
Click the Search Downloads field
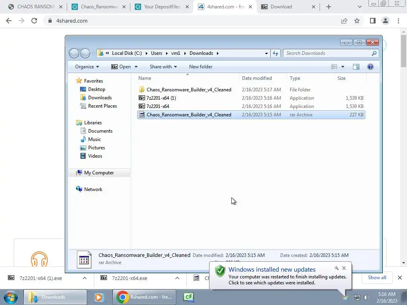point(331,53)
